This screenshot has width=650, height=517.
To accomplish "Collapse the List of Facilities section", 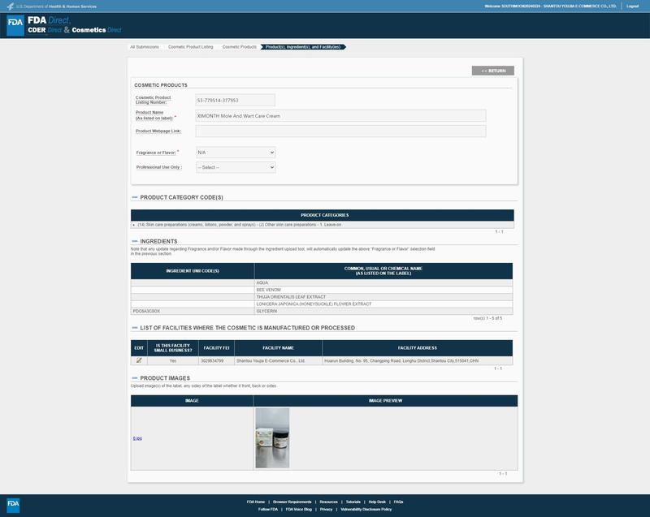I will click(x=134, y=328).
